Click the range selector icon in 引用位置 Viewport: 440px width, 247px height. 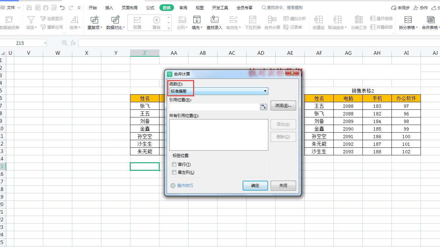263,107
